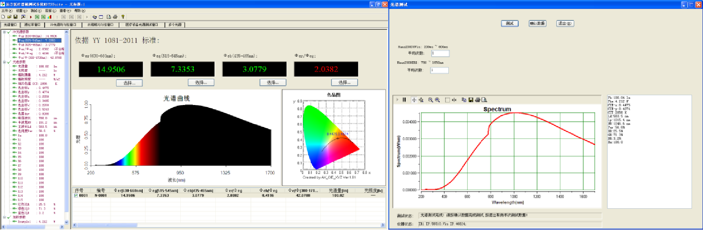Click the New file icon in main toolbar
Viewport: 703px width, 230px height.
tap(3, 17)
